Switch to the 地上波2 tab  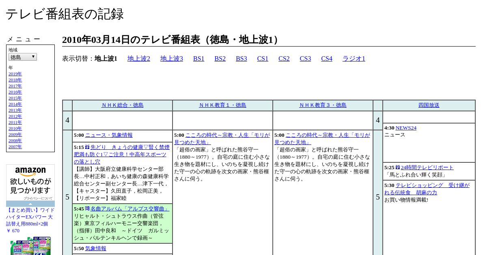[x=139, y=59]
